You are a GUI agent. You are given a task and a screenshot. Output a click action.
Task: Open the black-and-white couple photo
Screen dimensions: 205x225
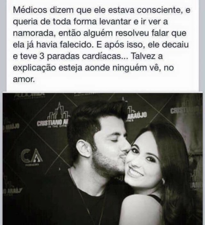(102, 159)
